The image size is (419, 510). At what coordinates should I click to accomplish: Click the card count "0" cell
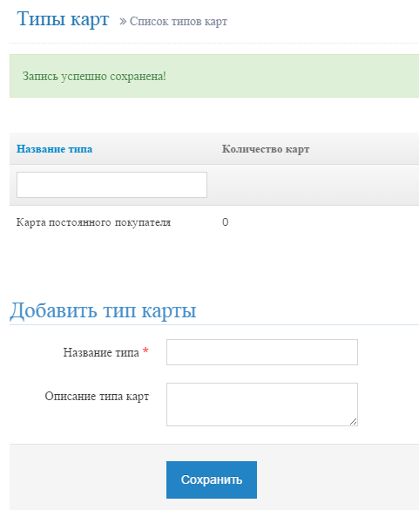tap(226, 222)
